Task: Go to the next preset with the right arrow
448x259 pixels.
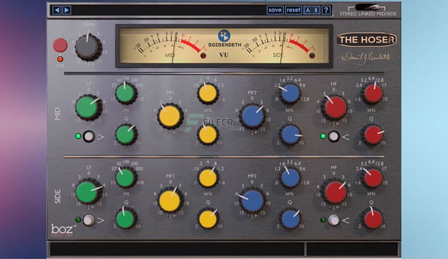Action: tap(66, 10)
